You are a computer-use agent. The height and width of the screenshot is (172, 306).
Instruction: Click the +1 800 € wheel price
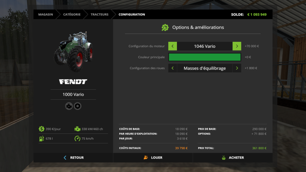[251, 68]
